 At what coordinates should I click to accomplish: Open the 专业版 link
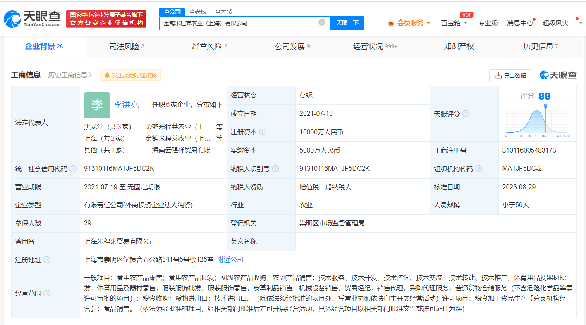(488, 23)
